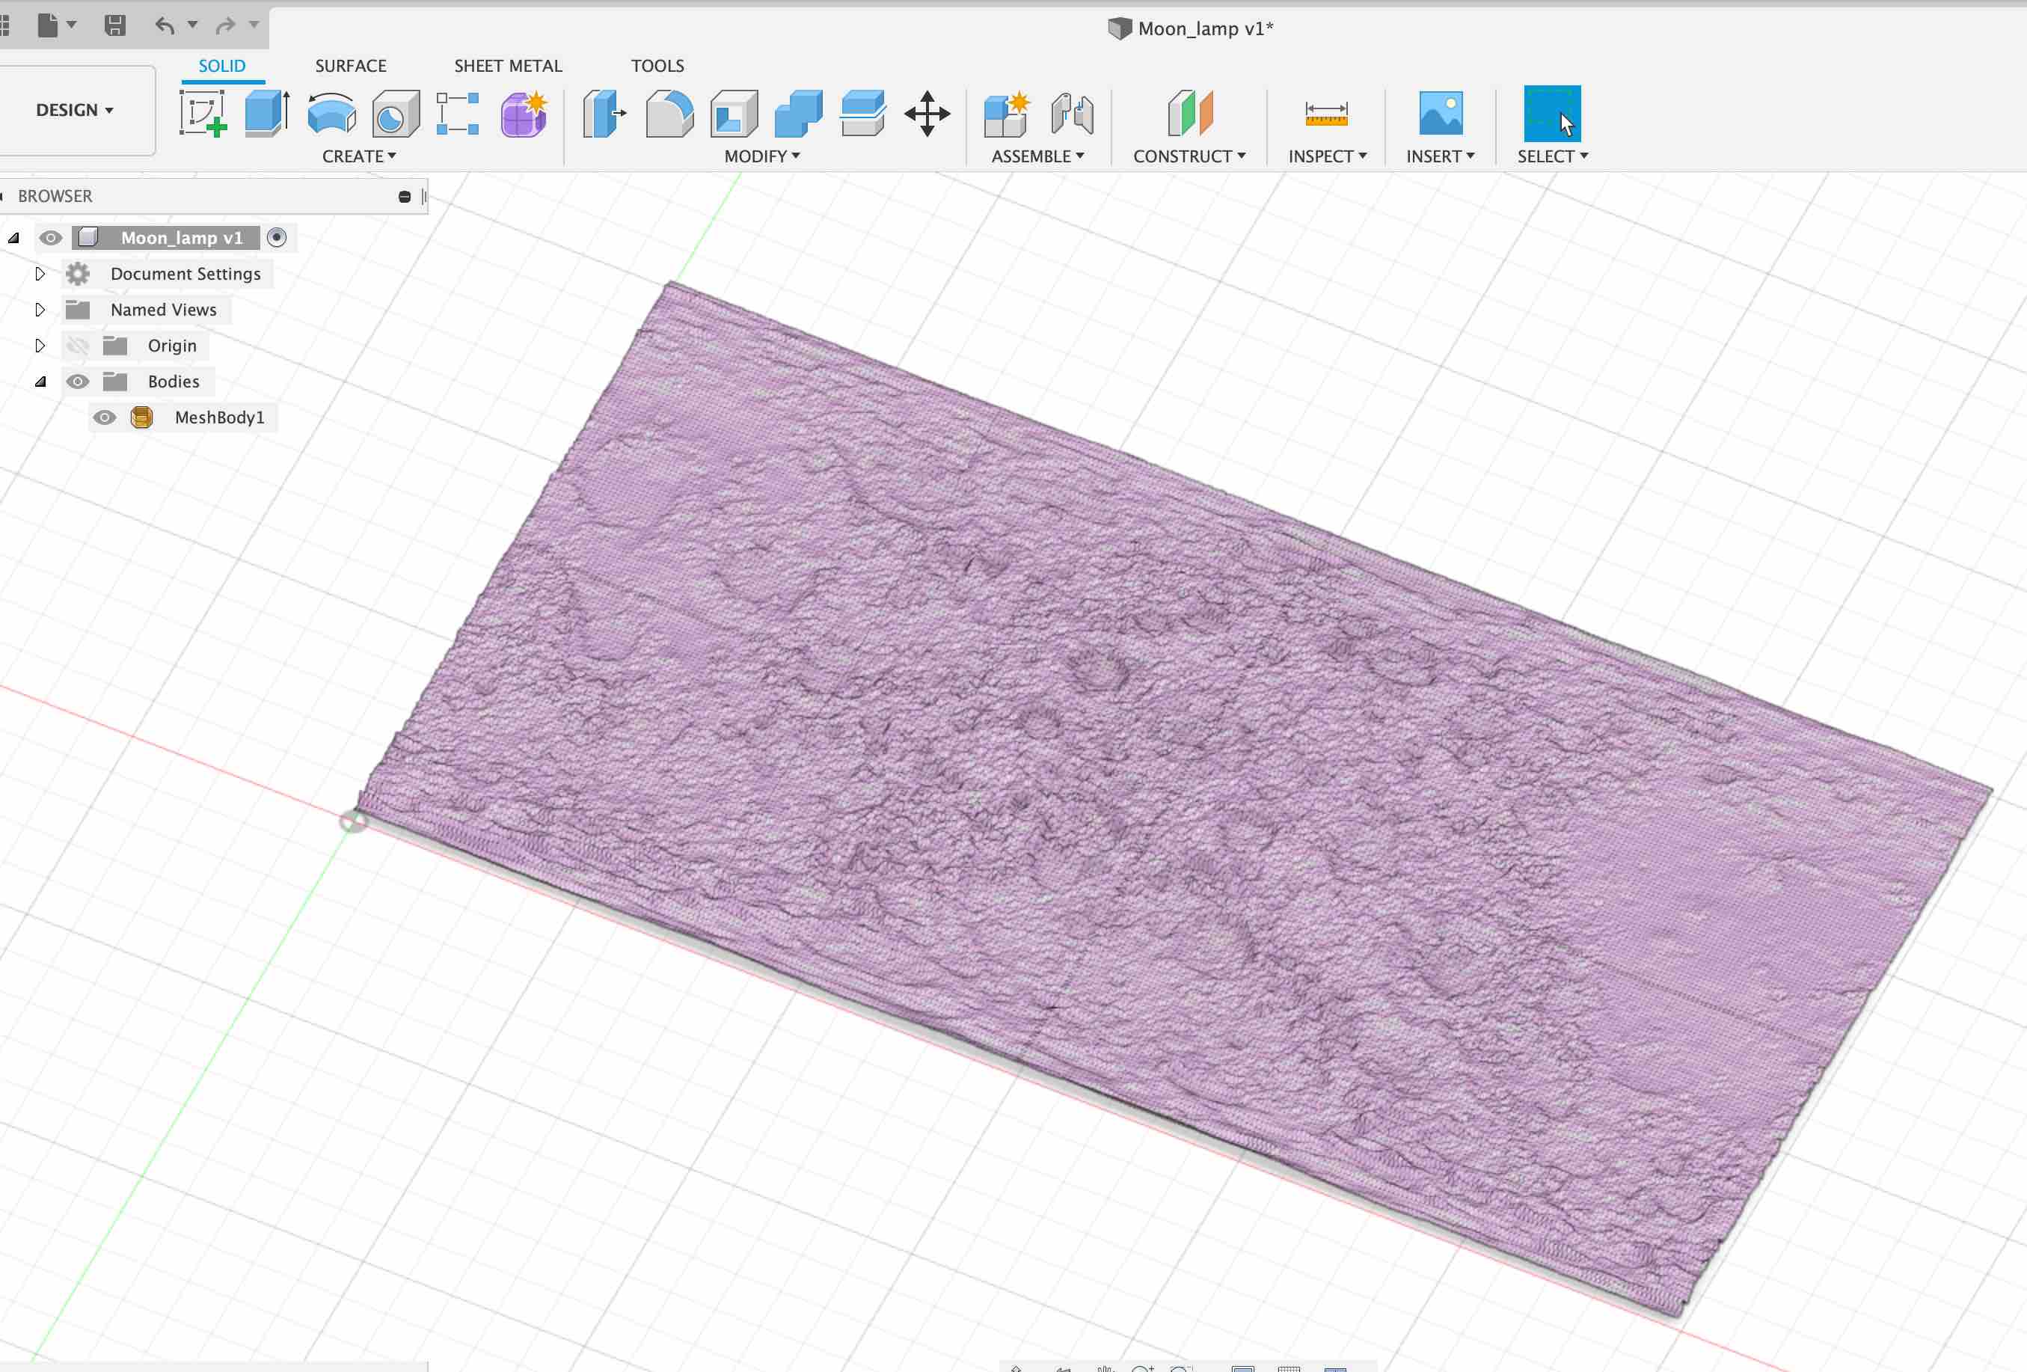Create a New Component
The height and width of the screenshot is (1372, 2027).
(x=1007, y=114)
